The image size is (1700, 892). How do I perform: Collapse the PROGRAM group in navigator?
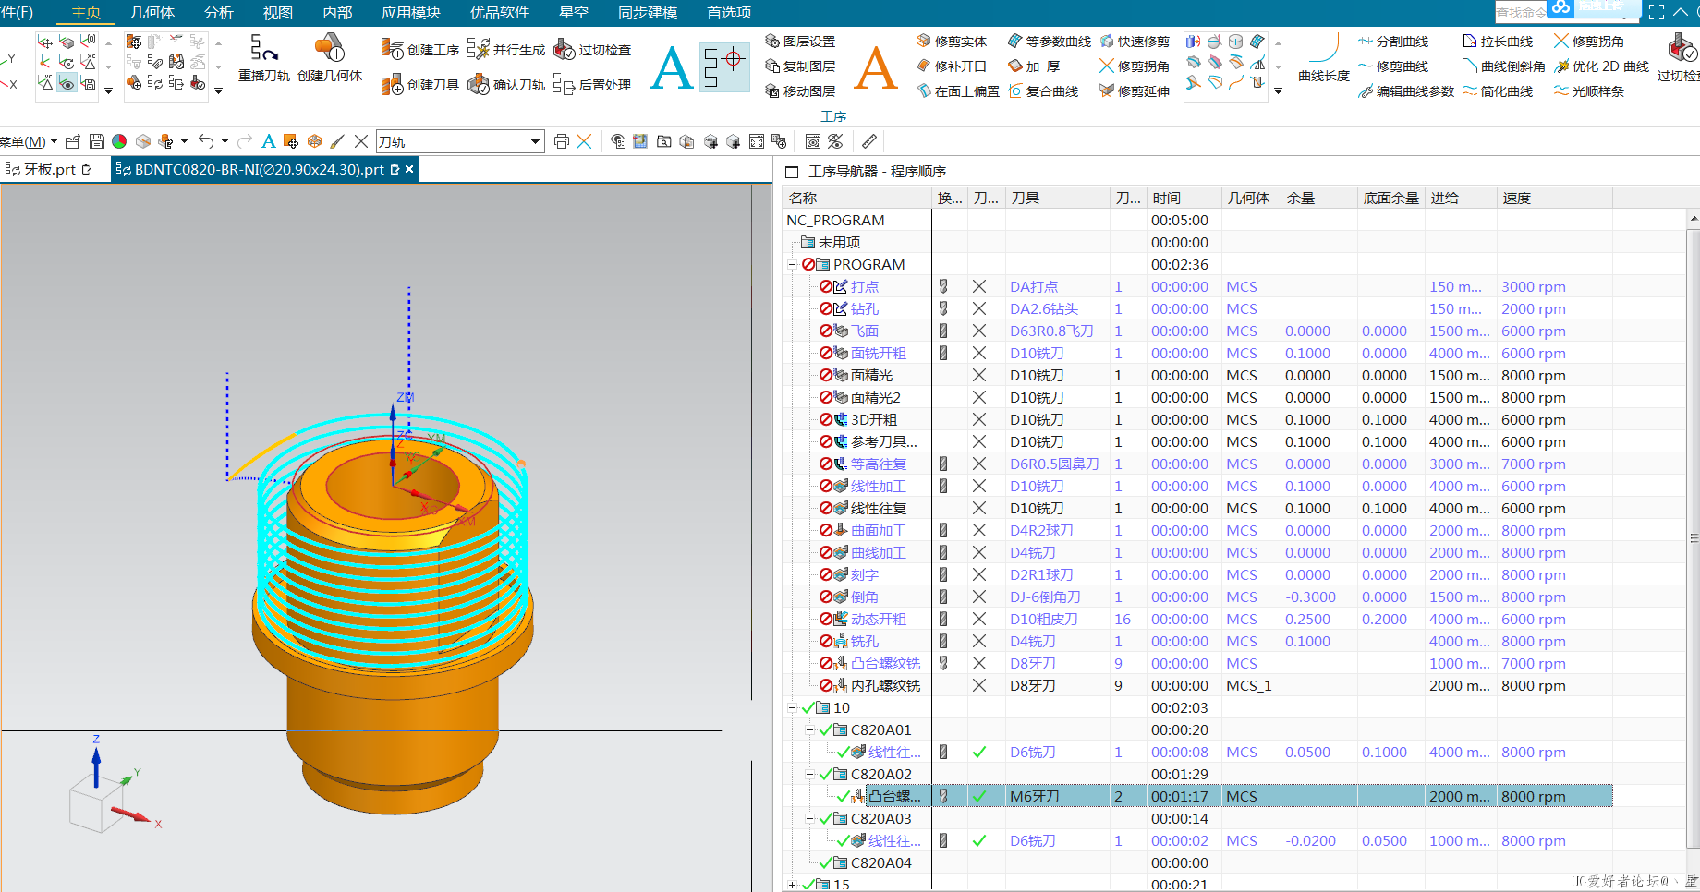[x=792, y=265]
